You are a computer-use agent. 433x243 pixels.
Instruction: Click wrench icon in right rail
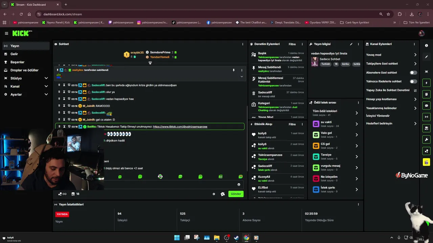click(426, 139)
